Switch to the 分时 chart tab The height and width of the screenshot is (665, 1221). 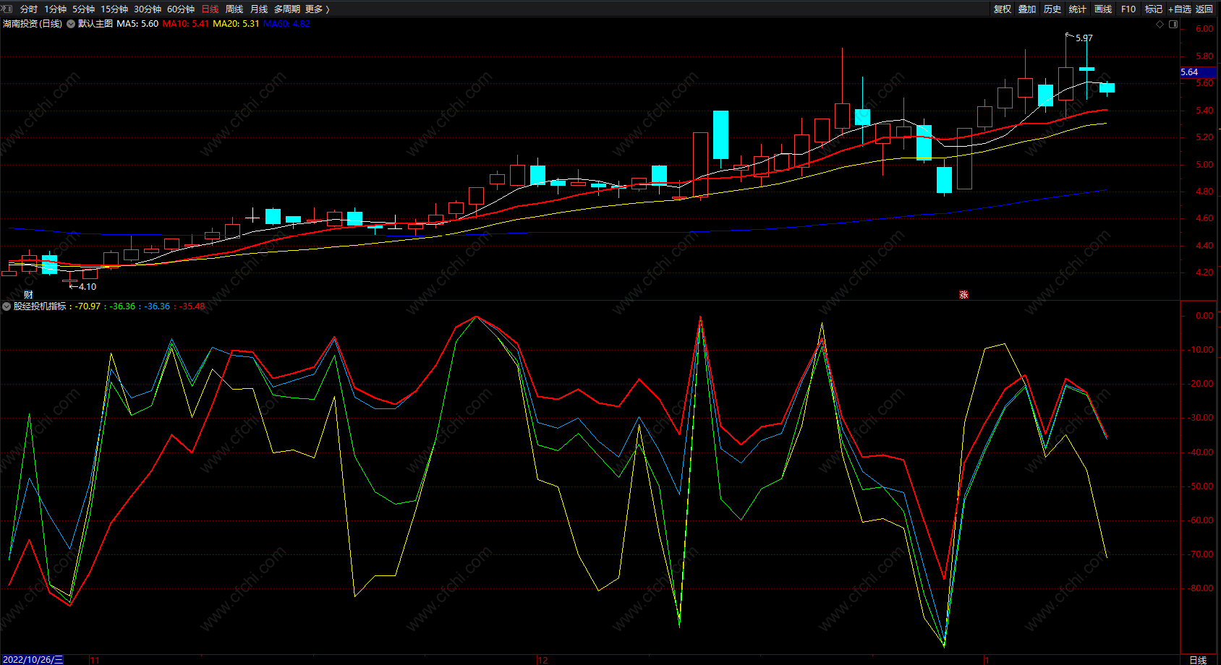coord(29,9)
